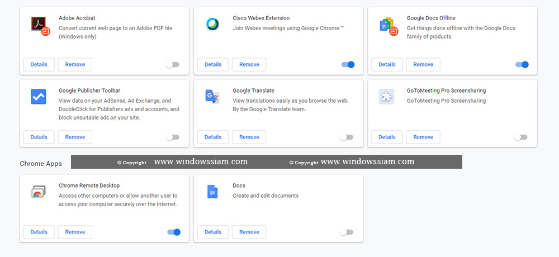Image resolution: width=559 pixels, height=257 pixels.
Task: Open Details for Cisco Webex Extension
Action: pos(213,64)
